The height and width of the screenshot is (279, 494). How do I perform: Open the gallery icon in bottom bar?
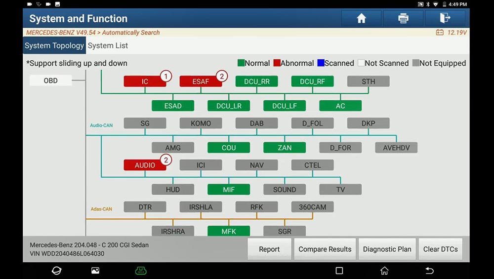(x=95, y=271)
